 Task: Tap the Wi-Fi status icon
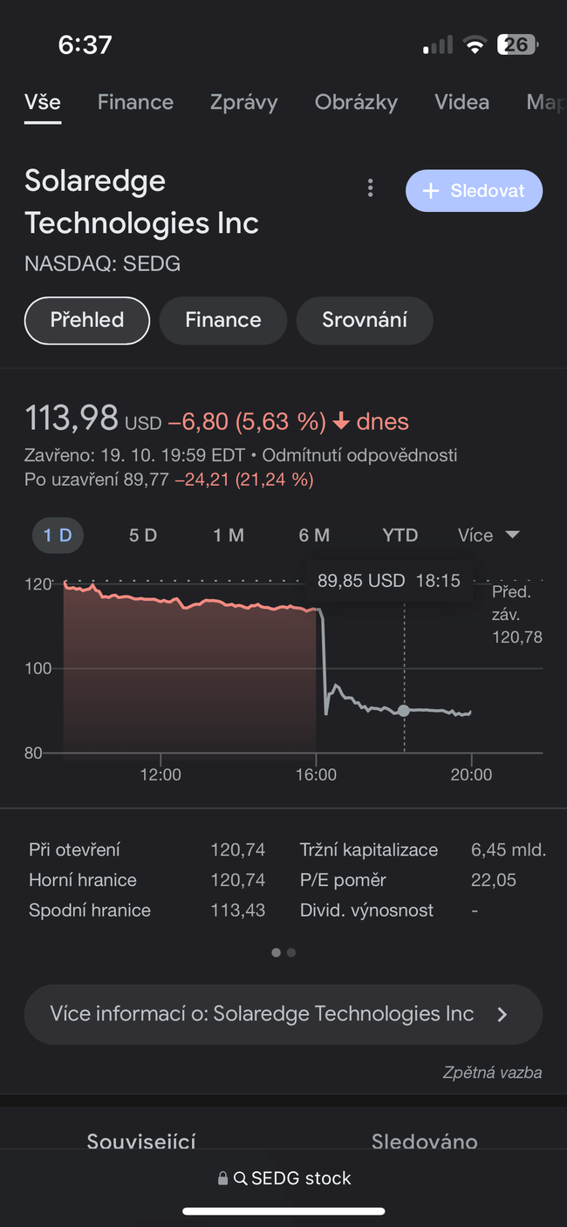[475, 45]
